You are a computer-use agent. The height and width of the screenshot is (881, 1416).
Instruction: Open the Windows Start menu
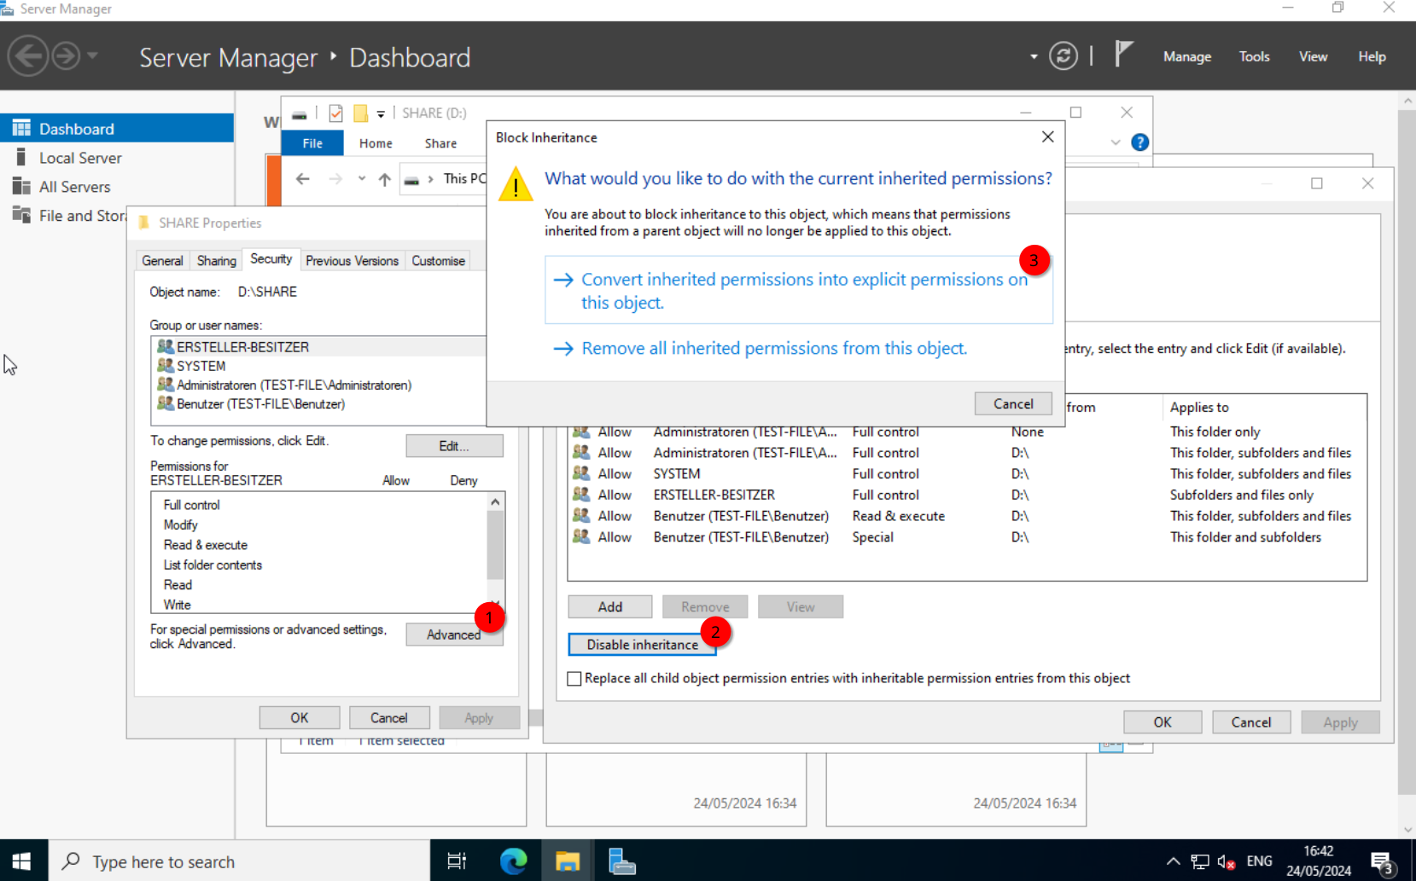point(22,861)
